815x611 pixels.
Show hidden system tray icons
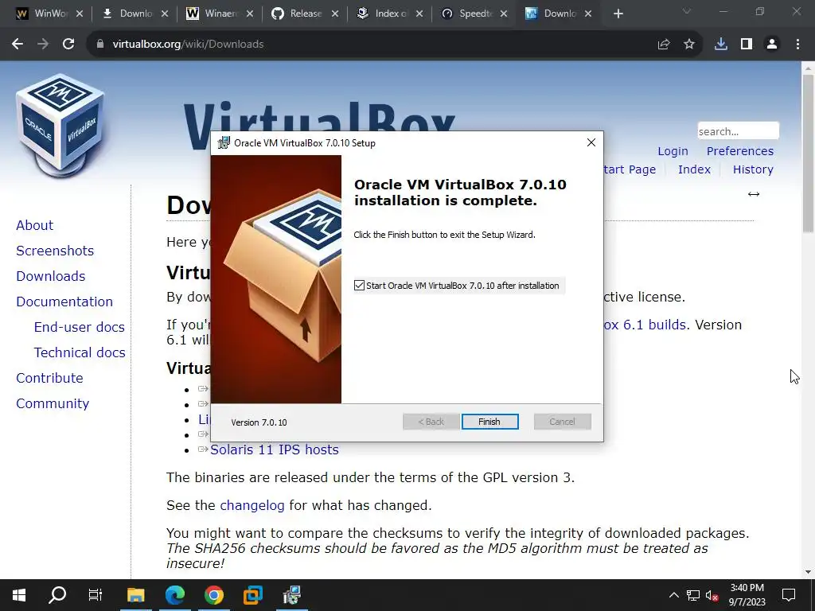point(673,595)
